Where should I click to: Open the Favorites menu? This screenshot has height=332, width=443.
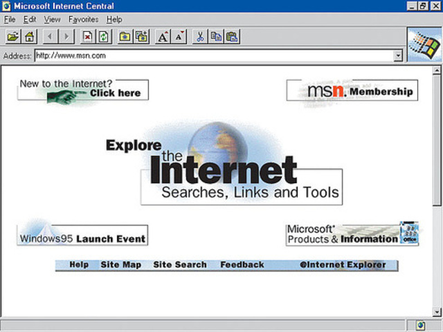[x=83, y=19]
